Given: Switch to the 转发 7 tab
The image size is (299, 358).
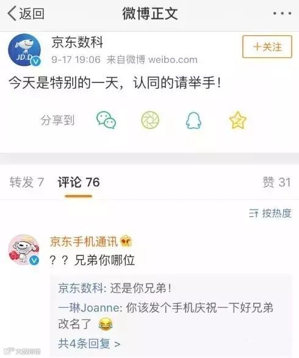Looking at the screenshot, I should coord(26,182).
